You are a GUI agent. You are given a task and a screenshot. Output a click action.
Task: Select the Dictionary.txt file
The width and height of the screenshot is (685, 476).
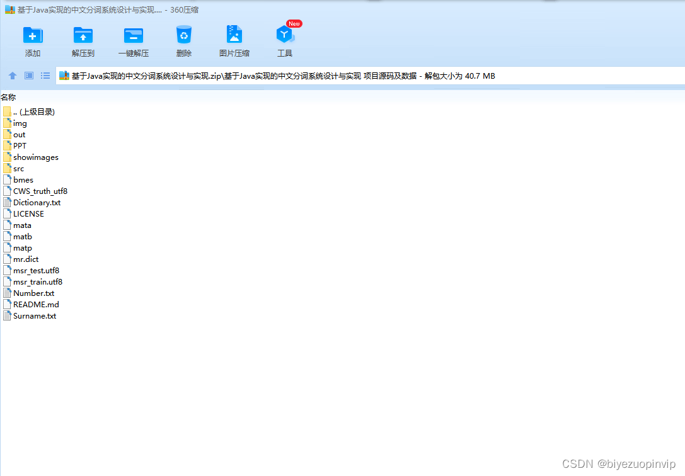coord(37,203)
